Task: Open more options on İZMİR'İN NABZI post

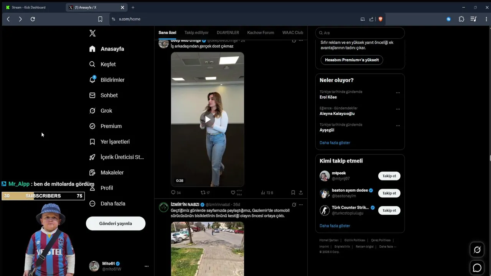Action: coord(301,205)
